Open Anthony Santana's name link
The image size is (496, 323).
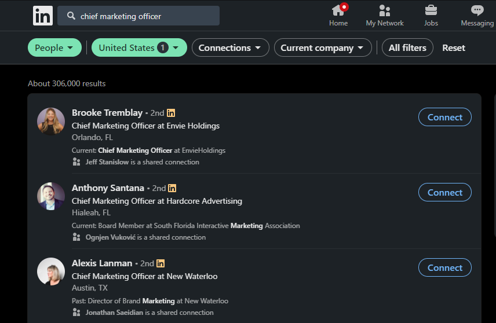tap(108, 188)
